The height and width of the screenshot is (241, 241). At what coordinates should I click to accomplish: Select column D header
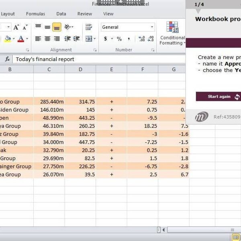click(80, 69)
